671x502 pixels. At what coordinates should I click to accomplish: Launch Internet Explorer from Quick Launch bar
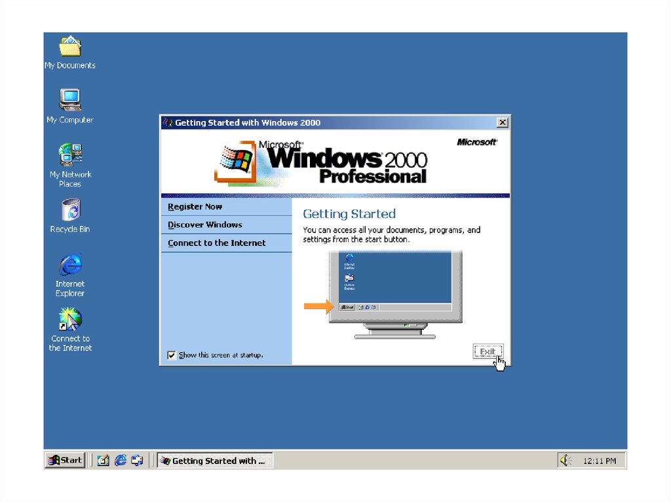pyautogui.click(x=120, y=461)
